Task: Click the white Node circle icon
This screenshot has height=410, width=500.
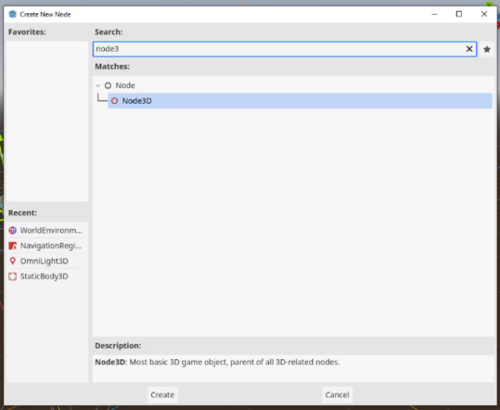Action: coord(107,86)
